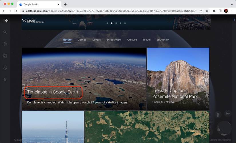Select the fifth carousel dot
Screen dimensions: 236x143
[x=125, y=23]
